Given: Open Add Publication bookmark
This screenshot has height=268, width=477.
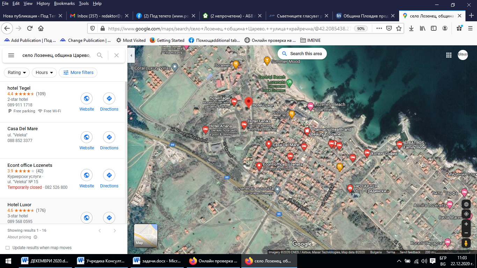Looking at the screenshot, I should pyautogui.click(x=30, y=40).
